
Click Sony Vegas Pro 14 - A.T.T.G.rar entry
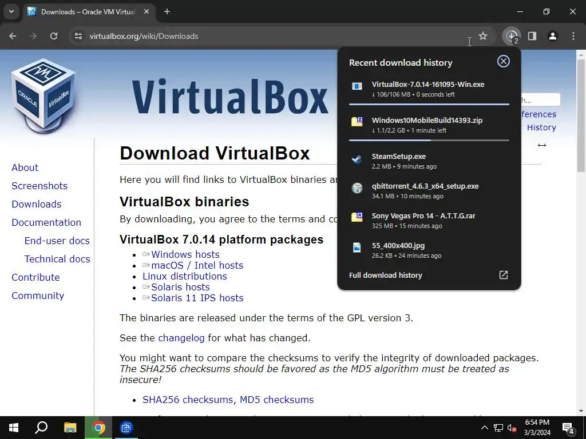pos(429,221)
